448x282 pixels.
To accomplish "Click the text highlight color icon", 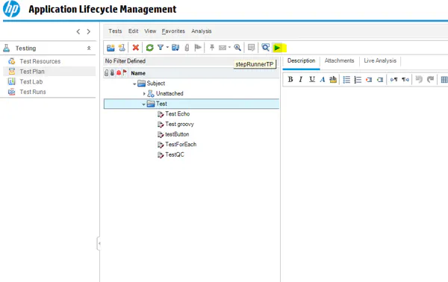I will click(333, 79).
